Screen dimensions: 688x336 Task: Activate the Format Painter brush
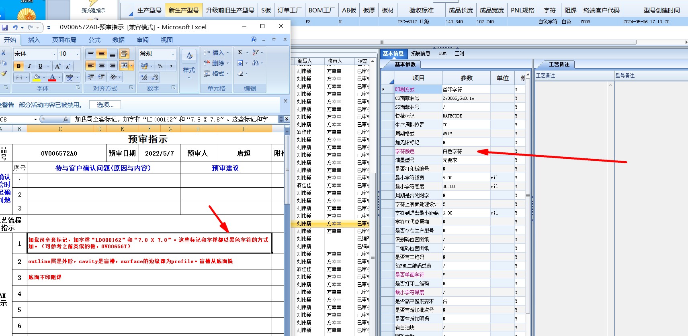coord(4,73)
